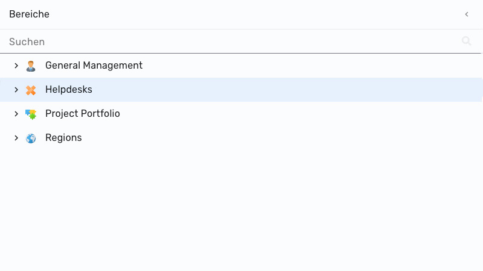The height and width of the screenshot is (271, 483).
Task: Expand the Helpdesks tree node
Action: pos(16,90)
